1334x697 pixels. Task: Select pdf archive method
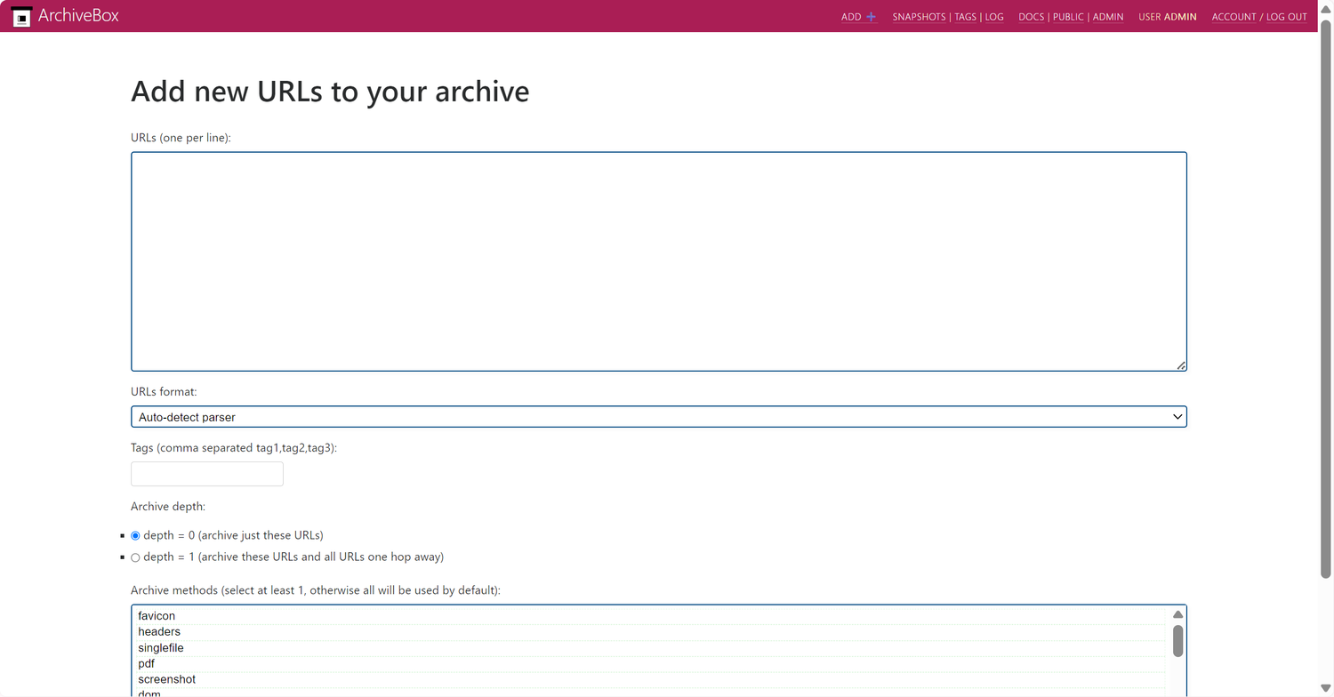[651, 664]
